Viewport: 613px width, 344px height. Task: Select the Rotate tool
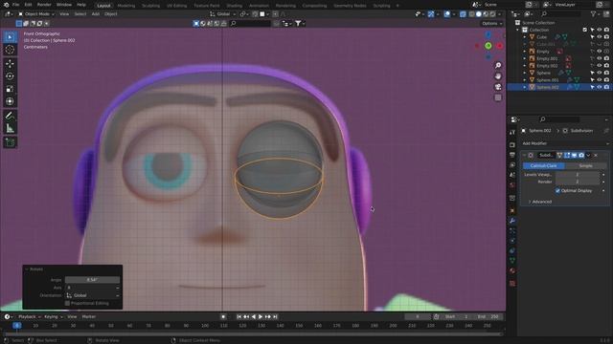[10, 76]
